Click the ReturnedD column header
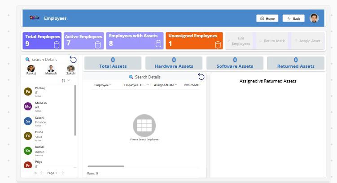The image size is (337, 183). (x=191, y=85)
